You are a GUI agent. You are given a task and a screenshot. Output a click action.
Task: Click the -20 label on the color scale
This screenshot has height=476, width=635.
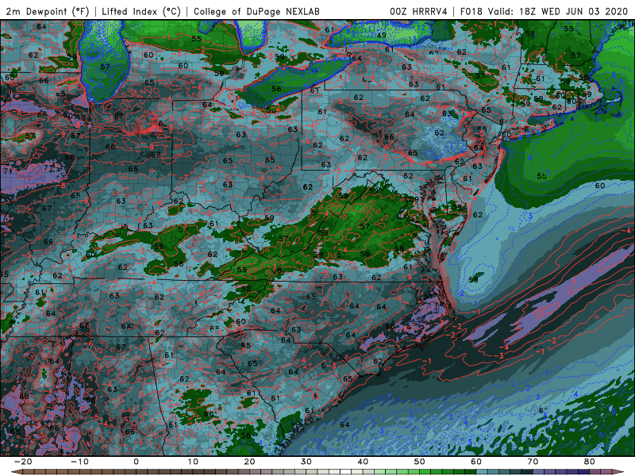pyautogui.click(x=23, y=462)
